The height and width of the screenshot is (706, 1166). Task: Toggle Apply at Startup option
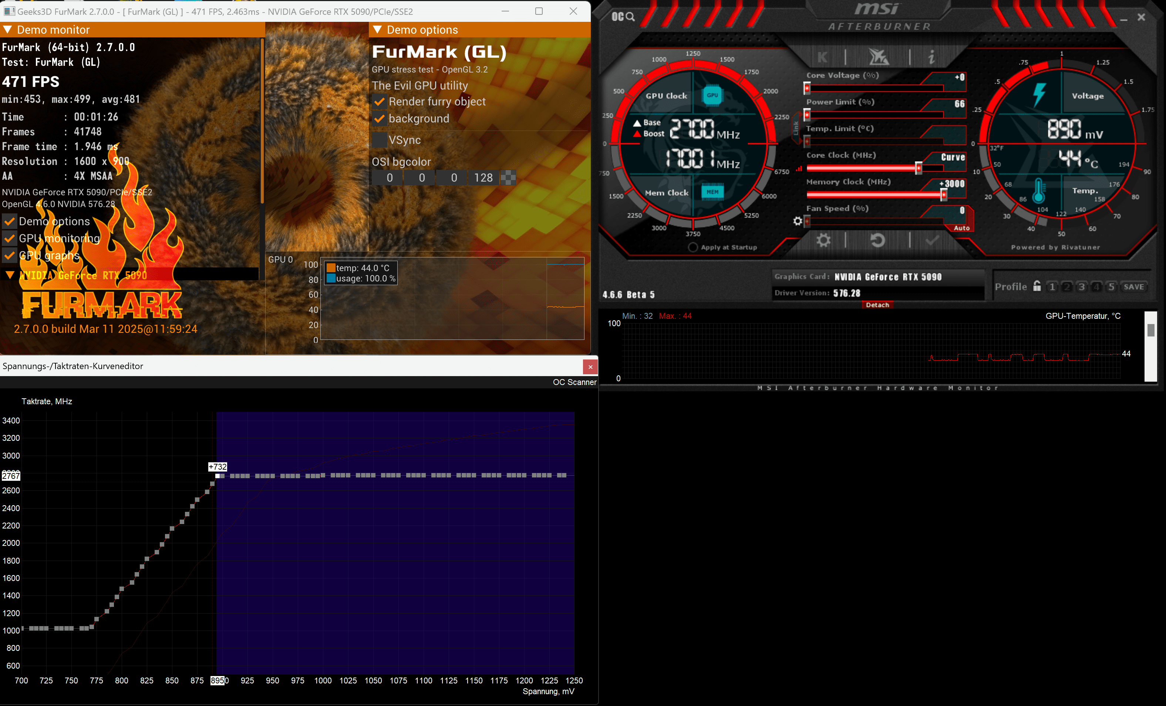(x=693, y=247)
